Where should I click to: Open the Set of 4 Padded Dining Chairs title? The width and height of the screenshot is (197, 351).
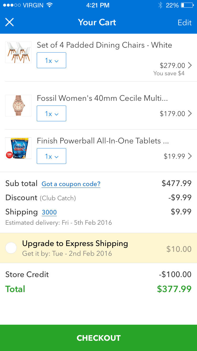pos(104,45)
